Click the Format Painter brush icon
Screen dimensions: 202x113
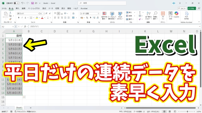(x=10, y=19)
